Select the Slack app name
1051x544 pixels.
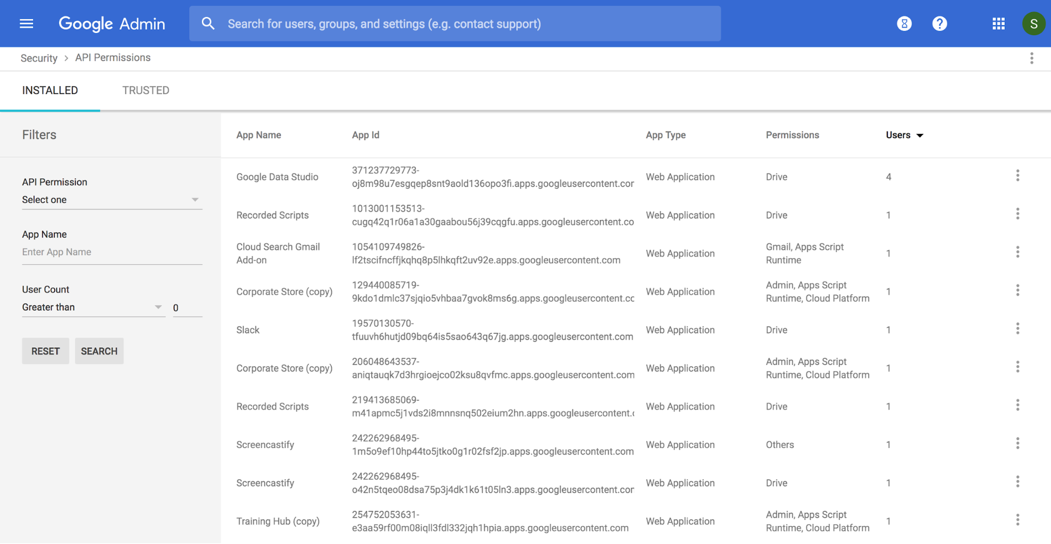pos(248,330)
